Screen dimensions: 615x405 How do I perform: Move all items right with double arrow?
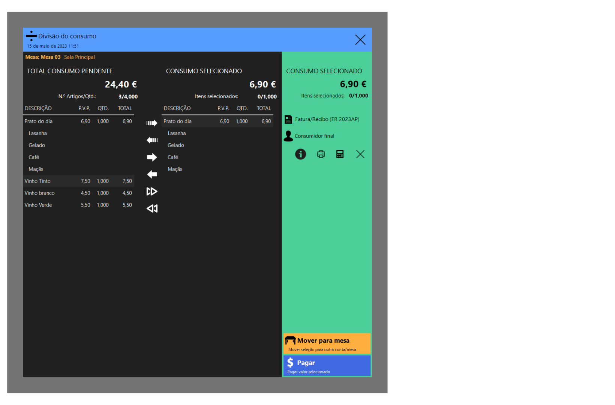pos(152,192)
